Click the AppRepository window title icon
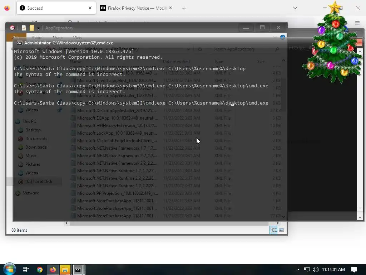This screenshot has width=366, height=275. [x=12, y=28]
